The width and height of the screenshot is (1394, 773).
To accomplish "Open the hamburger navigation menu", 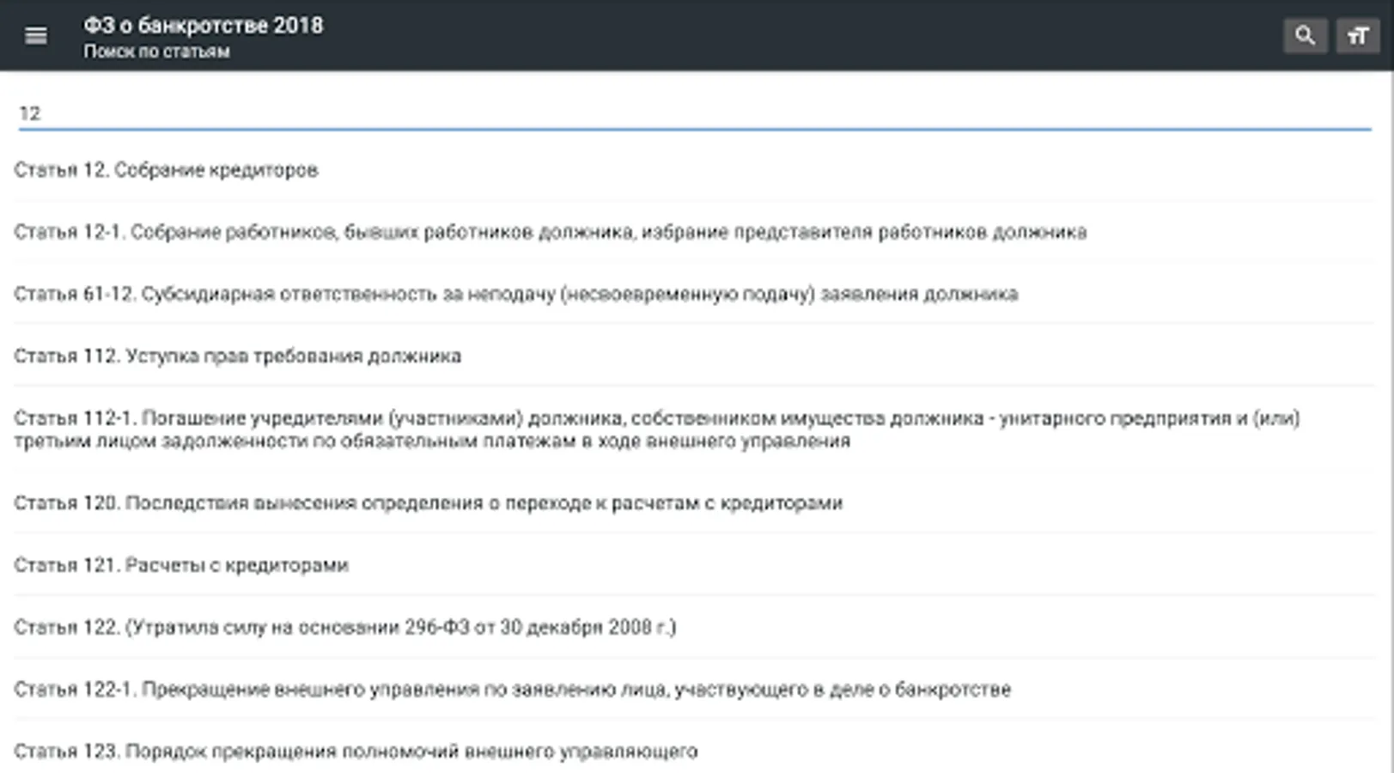I will [36, 35].
